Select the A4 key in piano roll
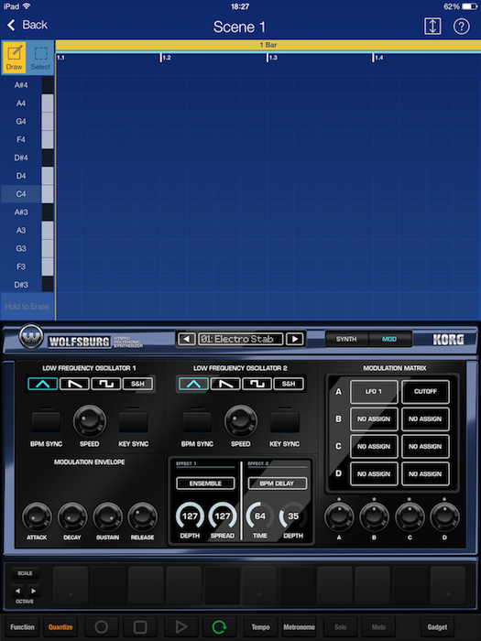This screenshot has width=481, height=641. (27, 103)
